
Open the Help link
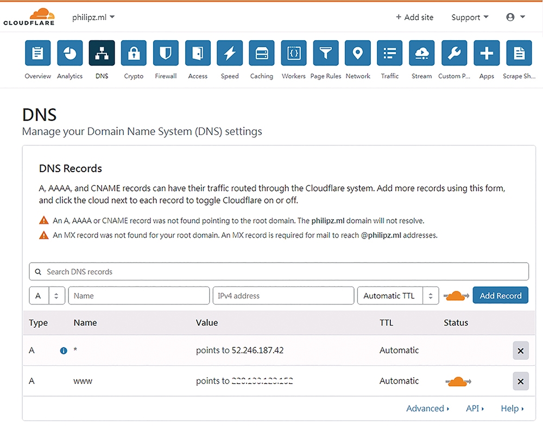tap(512, 408)
